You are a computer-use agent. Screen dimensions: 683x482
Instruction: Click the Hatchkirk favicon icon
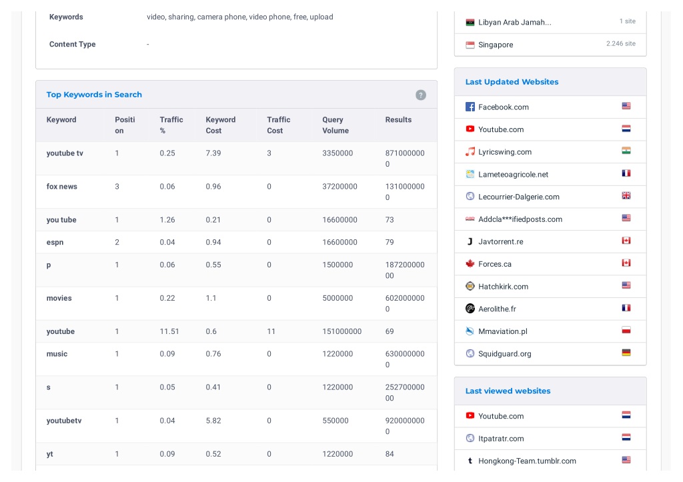point(470,286)
